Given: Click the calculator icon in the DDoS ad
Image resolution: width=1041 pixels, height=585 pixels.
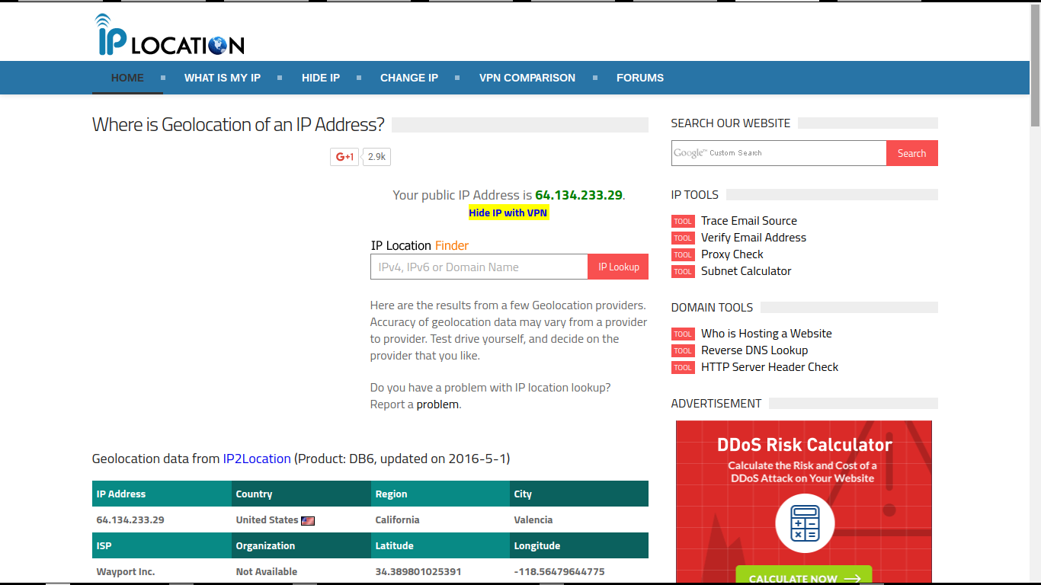Looking at the screenshot, I should [x=805, y=523].
